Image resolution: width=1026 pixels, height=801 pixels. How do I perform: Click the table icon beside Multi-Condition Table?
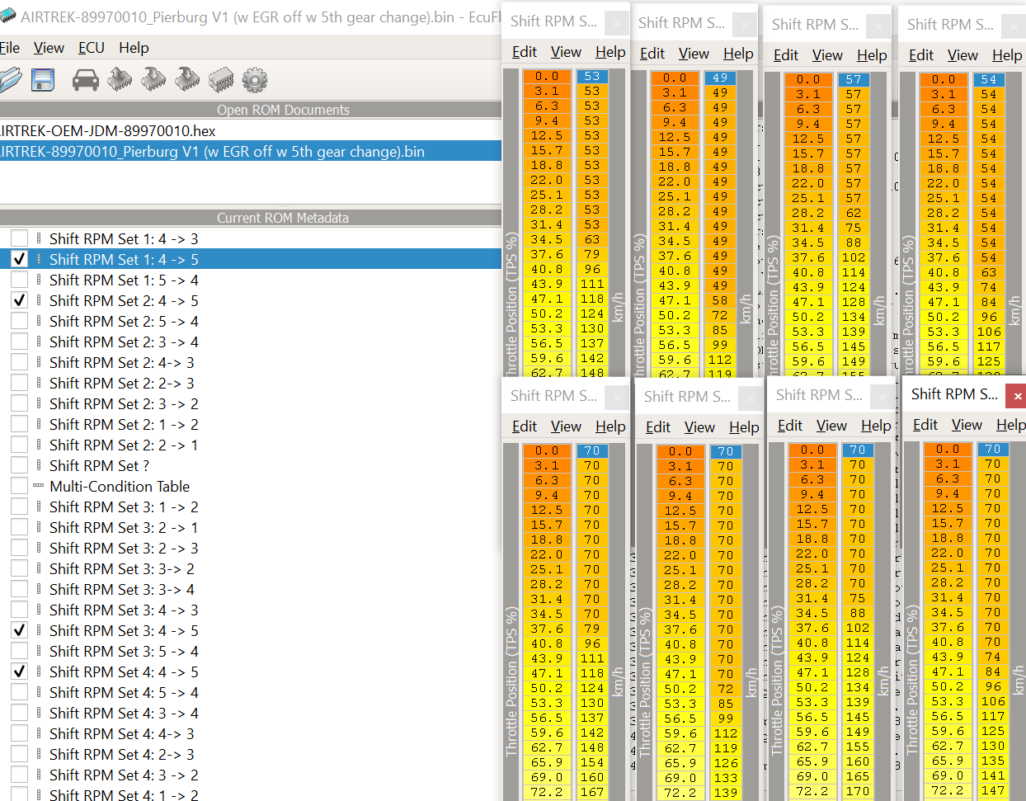(39, 487)
